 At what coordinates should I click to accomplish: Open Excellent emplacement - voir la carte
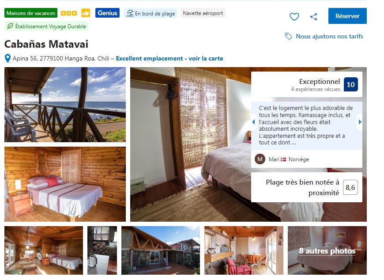[x=169, y=59]
